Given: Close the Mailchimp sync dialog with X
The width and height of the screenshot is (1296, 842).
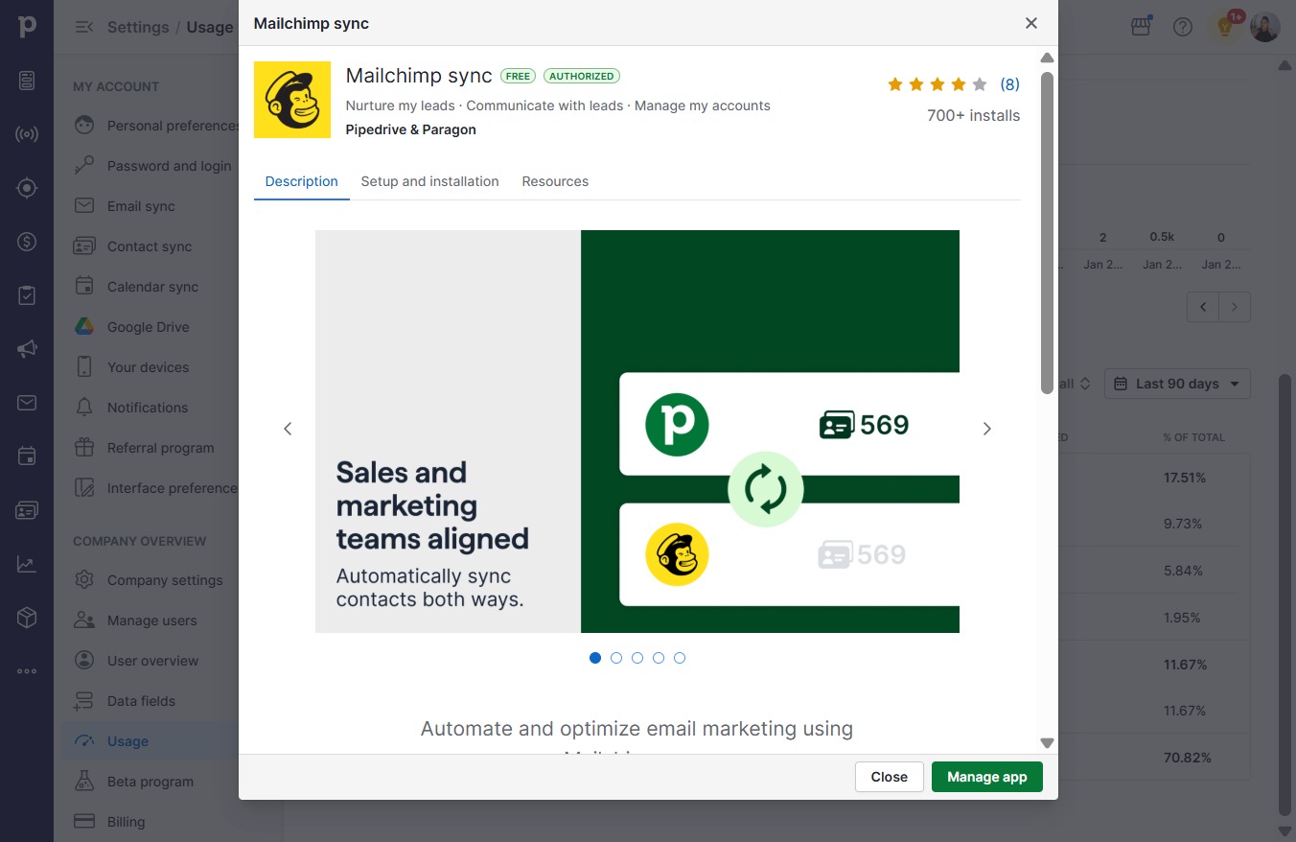Looking at the screenshot, I should (1031, 23).
